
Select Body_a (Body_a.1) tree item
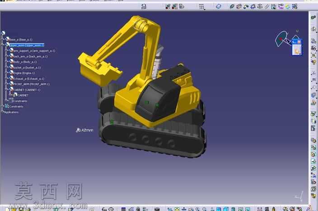25,62
